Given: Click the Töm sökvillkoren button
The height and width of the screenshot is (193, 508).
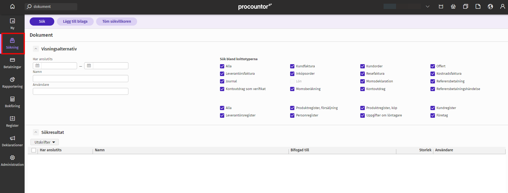Looking at the screenshot, I should [x=116, y=21].
